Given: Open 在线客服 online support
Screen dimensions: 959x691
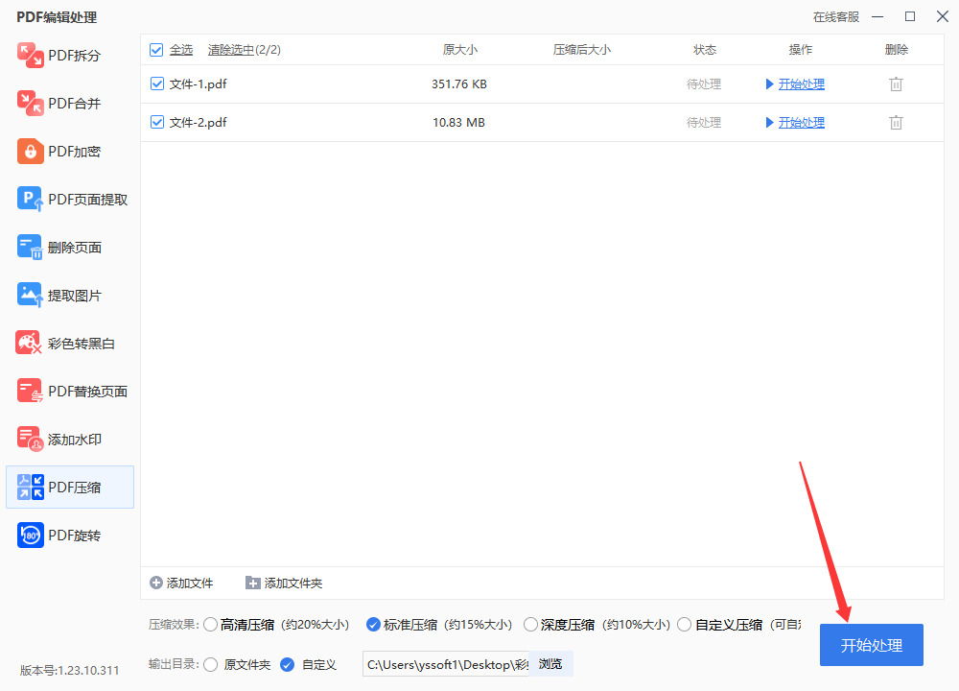Looking at the screenshot, I should pos(836,17).
